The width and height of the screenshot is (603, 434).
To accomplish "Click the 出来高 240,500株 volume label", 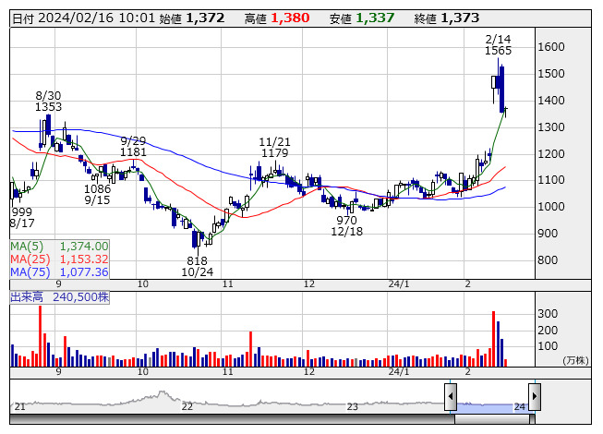I will 60,297.
